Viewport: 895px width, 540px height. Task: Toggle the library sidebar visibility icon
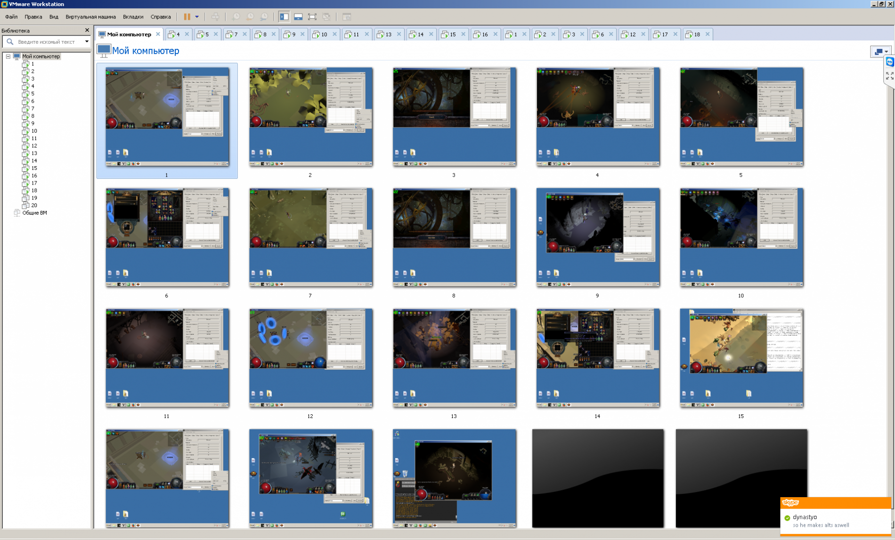click(284, 16)
